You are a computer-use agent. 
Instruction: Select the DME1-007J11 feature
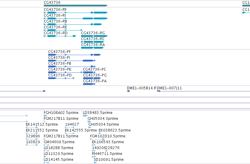tap(204, 91)
